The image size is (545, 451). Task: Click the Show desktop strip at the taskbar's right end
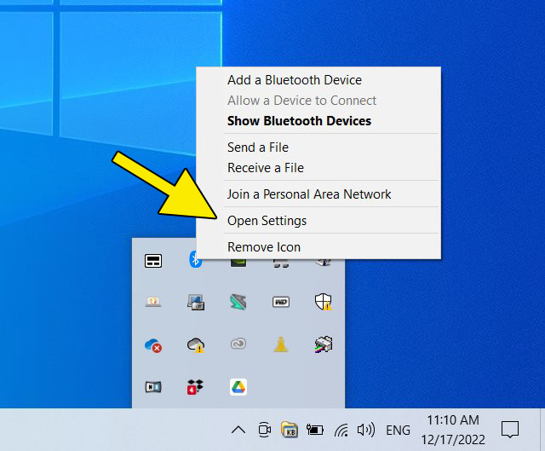[x=542, y=430]
